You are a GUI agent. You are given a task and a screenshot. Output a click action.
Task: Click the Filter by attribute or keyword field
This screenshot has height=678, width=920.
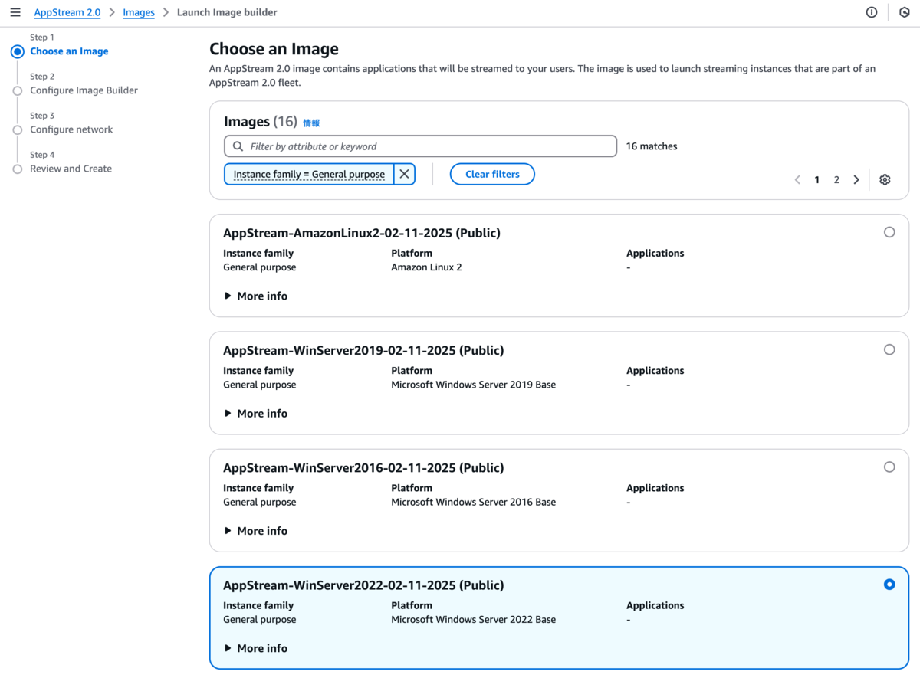tap(420, 146)
